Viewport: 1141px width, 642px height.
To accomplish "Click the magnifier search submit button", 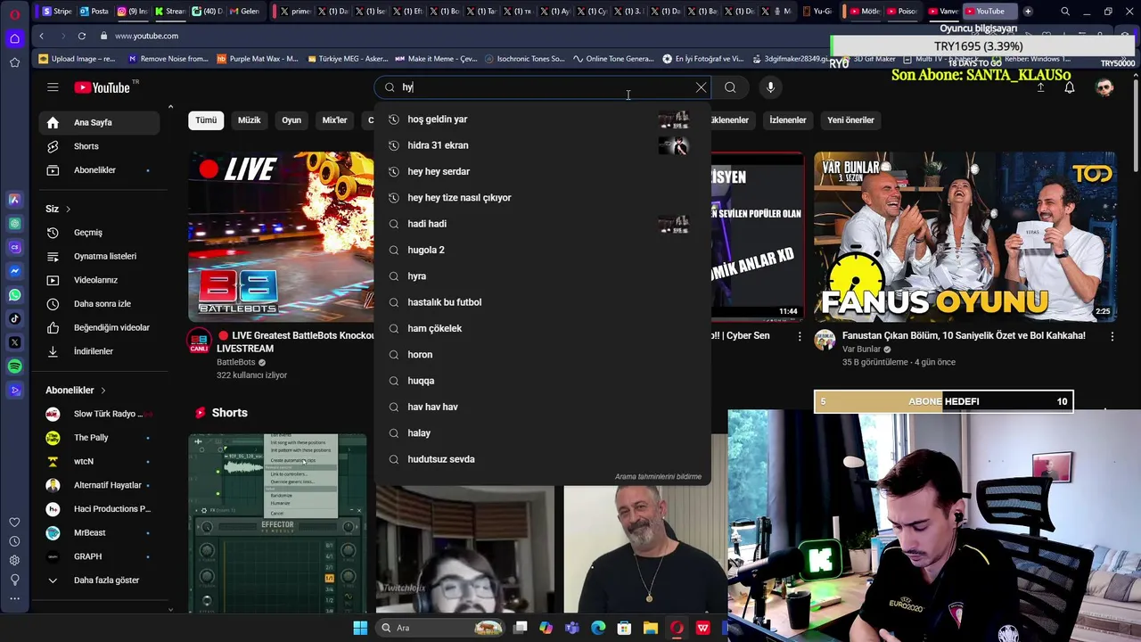I will point(730,87).
